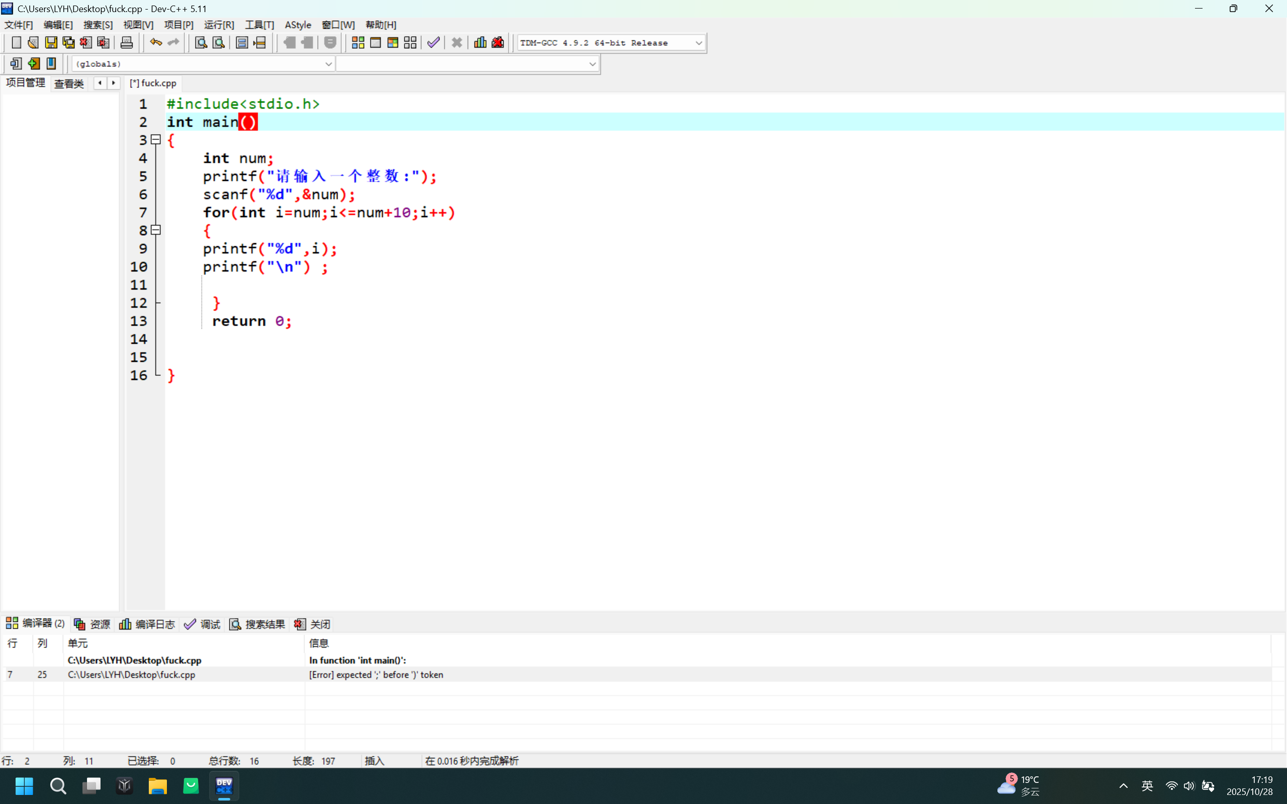Open the (globals) scope dropdown
This screenshot has height=804, width=1287.
[x=328, y=64]
